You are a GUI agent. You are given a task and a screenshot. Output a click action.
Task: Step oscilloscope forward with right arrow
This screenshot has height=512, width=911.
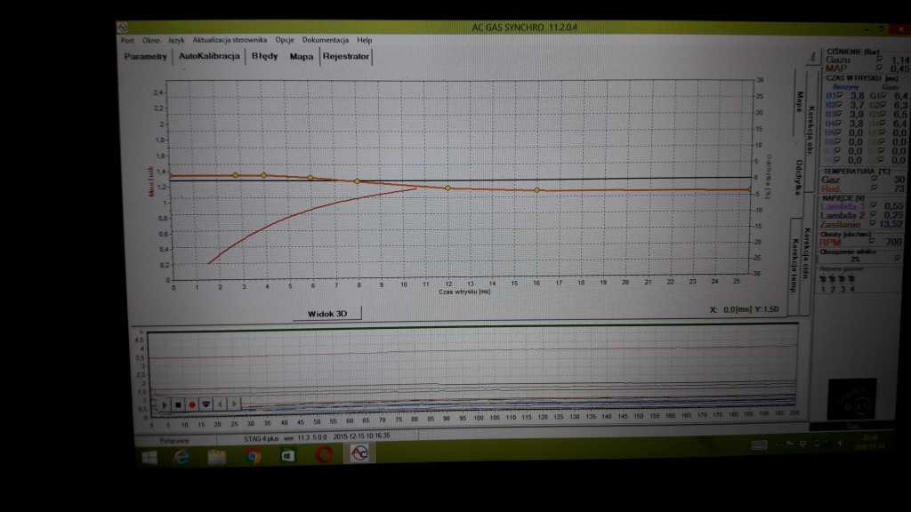pyautogui.click(x=233, y=404)
